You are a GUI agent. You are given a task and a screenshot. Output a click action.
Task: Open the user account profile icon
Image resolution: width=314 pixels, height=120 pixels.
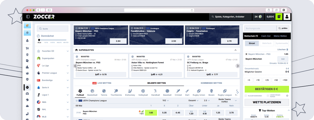pyautogui.click(x=287, y=17)
